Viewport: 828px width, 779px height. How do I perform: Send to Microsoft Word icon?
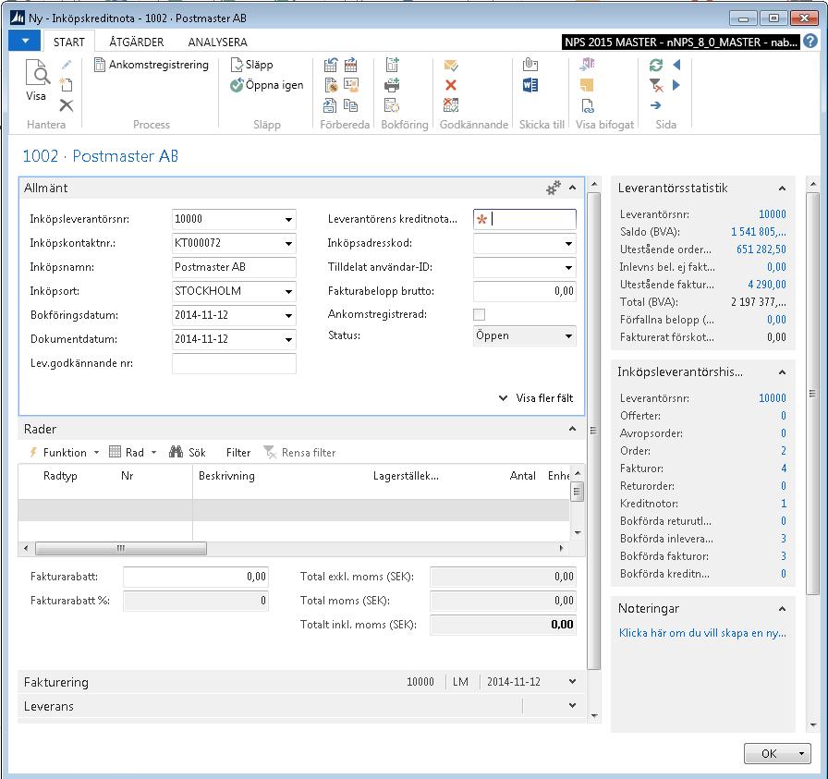pyautogui.click(x=530, y=84)
